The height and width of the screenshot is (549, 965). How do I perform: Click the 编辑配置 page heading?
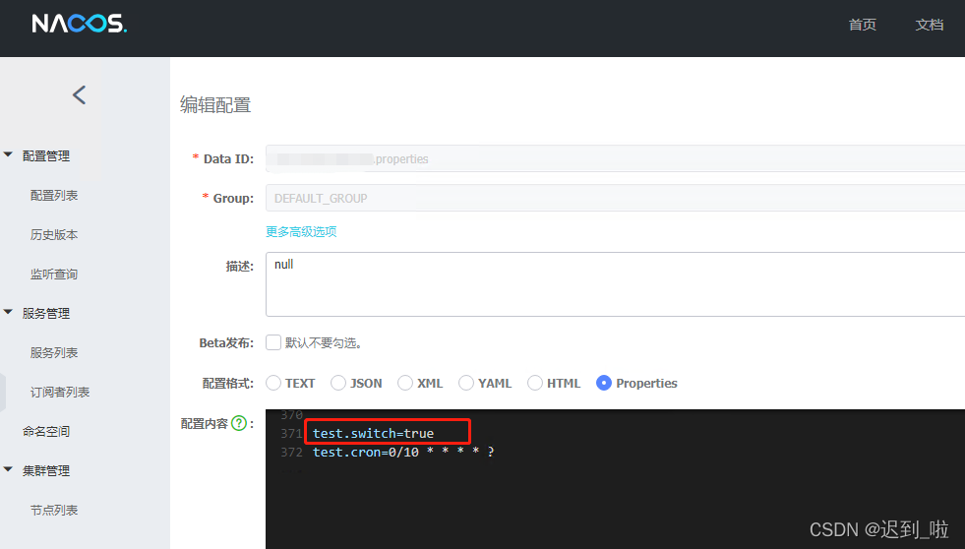pyautogui.click(x=215, y=105)
